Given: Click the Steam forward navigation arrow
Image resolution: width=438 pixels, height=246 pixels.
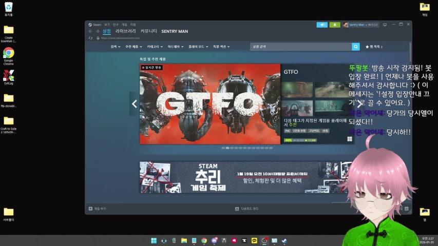Looking at the screenshot, I should [97, 31].
